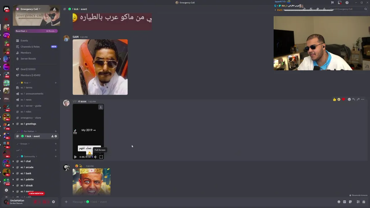This screenshot has width=370, height=208.
Task: Add a server with plus icon
Action: point(6,190)
